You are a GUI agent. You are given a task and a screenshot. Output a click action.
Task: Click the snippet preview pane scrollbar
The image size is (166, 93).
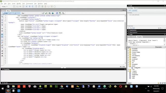click(x=164, y=42)
